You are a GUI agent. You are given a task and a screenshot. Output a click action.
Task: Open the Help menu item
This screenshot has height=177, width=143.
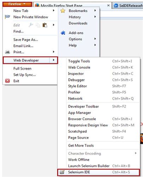79,45
